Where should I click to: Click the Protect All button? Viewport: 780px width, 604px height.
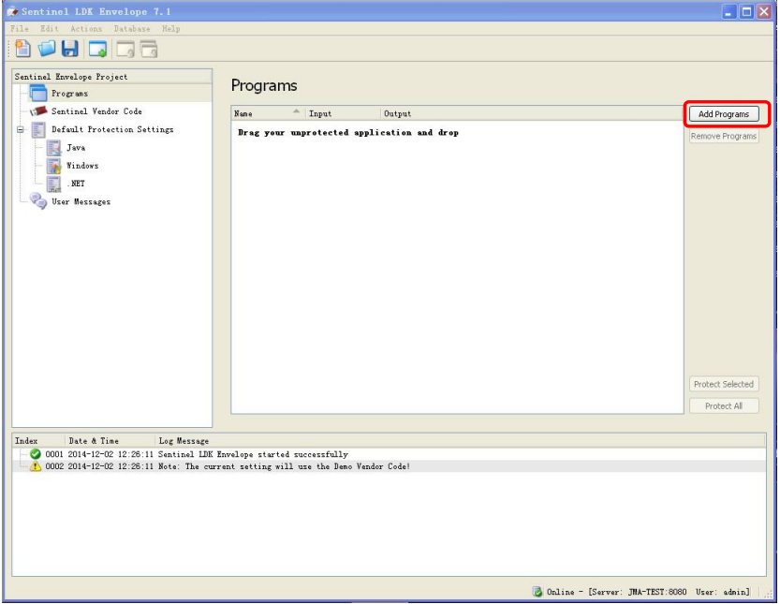point(724,406)
